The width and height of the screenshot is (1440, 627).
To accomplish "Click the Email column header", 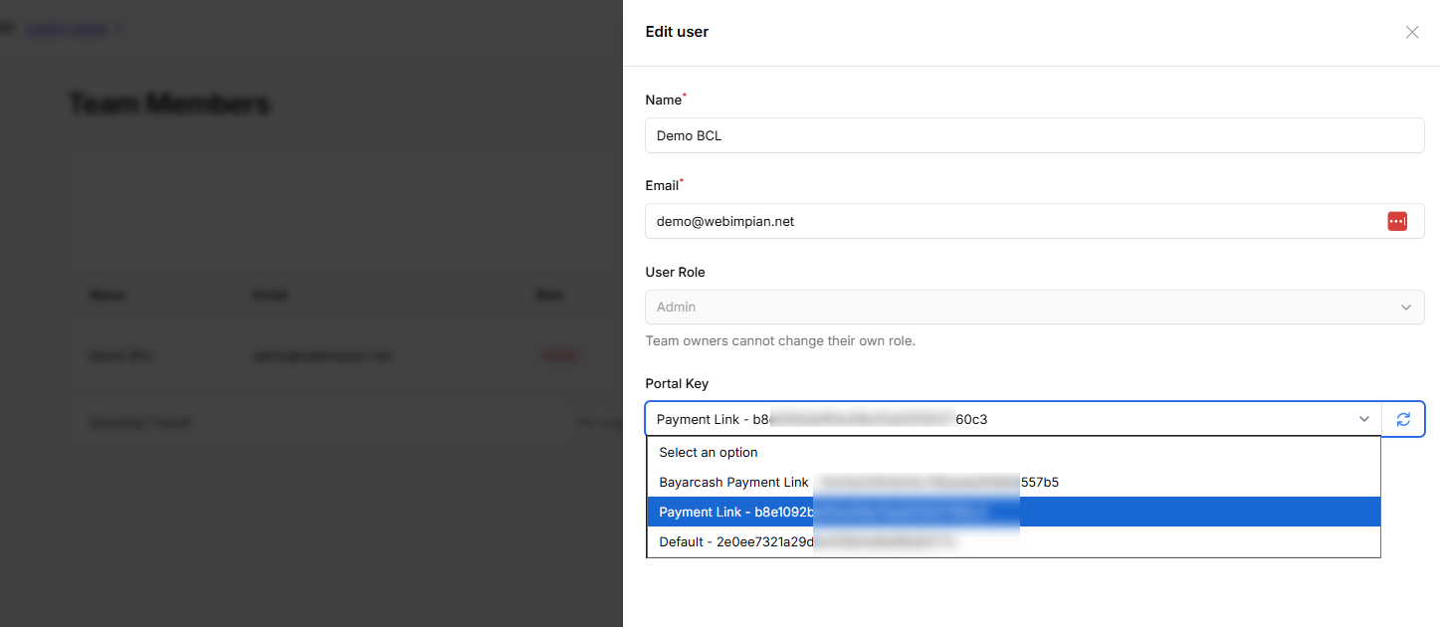I will click(x=270, y=295).
